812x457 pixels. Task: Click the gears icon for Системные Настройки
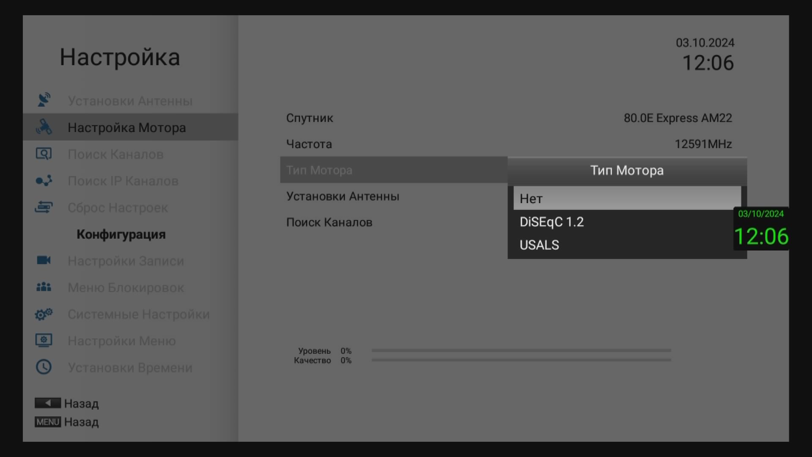click(44, 314)
